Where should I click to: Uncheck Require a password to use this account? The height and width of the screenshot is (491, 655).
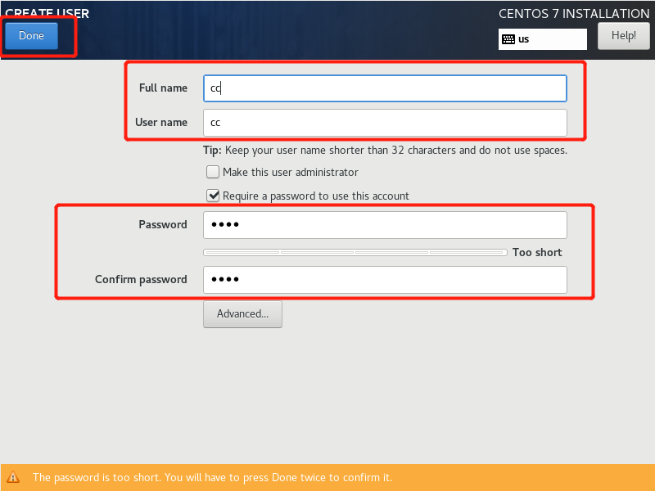pos(213,196)
